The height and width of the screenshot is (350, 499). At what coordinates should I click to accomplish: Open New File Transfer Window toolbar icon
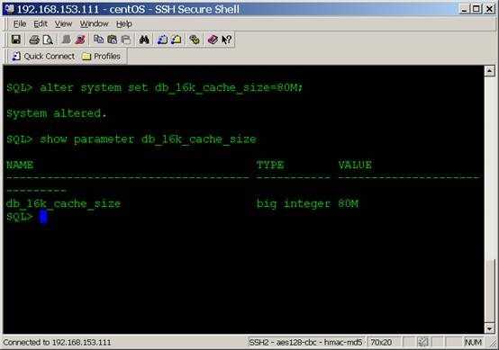pos(177,40)
